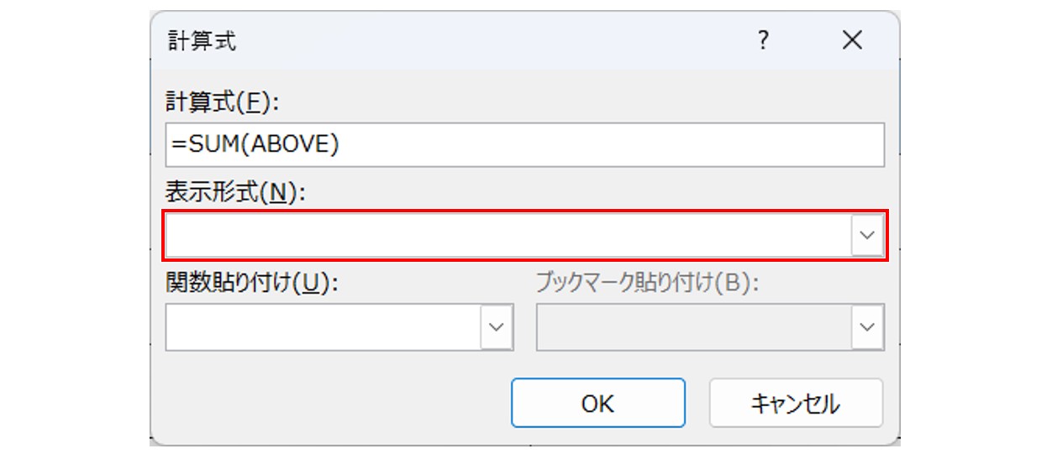Click the 表示形式(N) label
Screen dimensions: 1052x459
237,192
